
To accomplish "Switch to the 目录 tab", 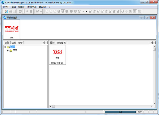I will pos(7,43).
